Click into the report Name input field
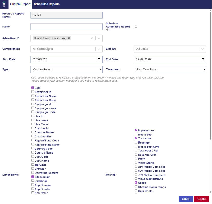This screenshot has width=212, height=204. click(66, 27)
